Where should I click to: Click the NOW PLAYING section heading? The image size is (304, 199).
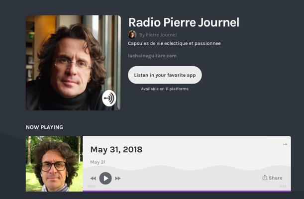pos(44,127)
